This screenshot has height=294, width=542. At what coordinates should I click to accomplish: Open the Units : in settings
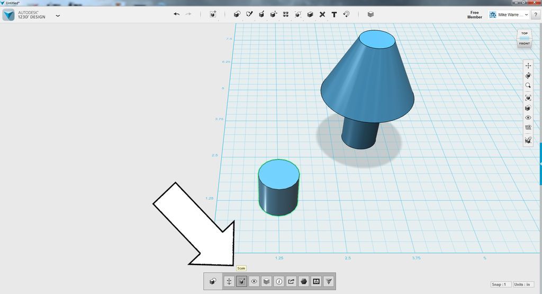[x=523, y=284]
